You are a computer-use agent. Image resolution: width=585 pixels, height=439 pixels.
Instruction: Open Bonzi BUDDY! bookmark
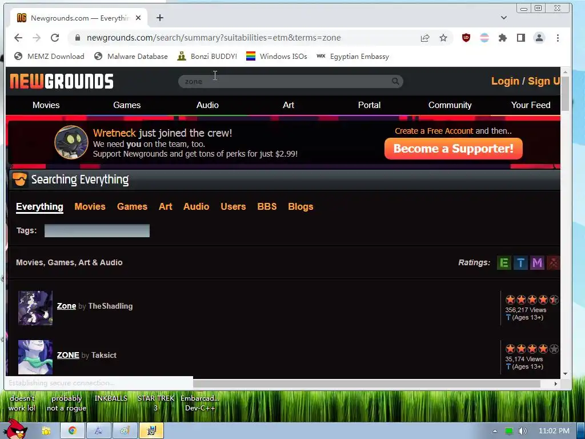pyautogui.click(x=207, y=57)
